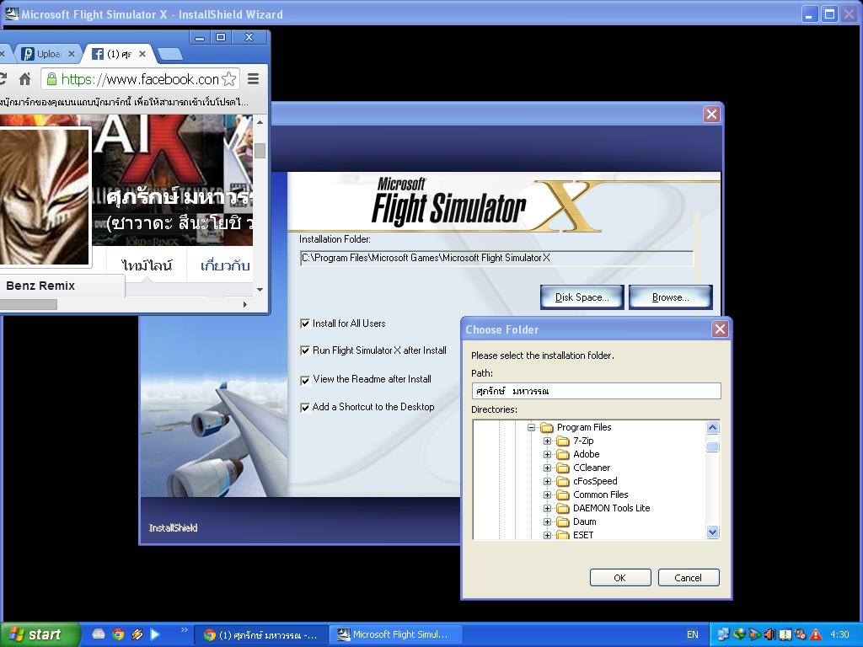
Task: Click the EN language indicator
Action: [693, 634]
